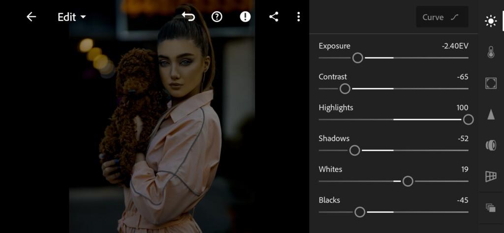Open the Edit mode dropdown
Screen dimensions: 504x233
[x=72, y=17]
